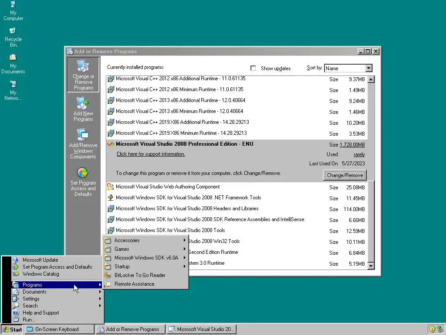Viewport: 446px width, 335px height.
Task: Click installer icon of Visual C++ 2013 x86 Additional Runtime
Action: (111, 101)
